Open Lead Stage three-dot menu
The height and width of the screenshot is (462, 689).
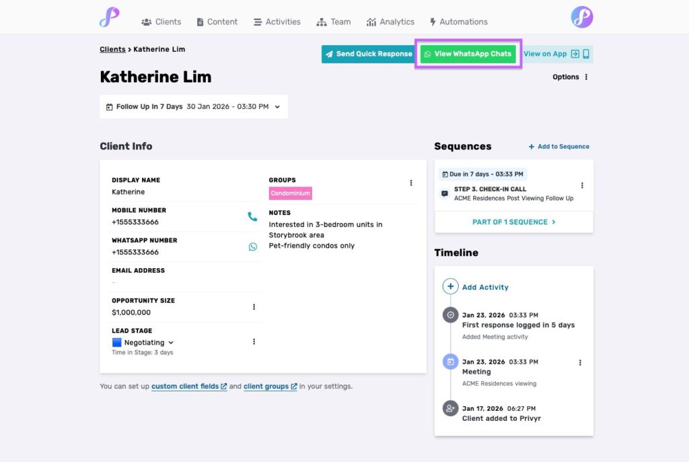coord(254,341)
